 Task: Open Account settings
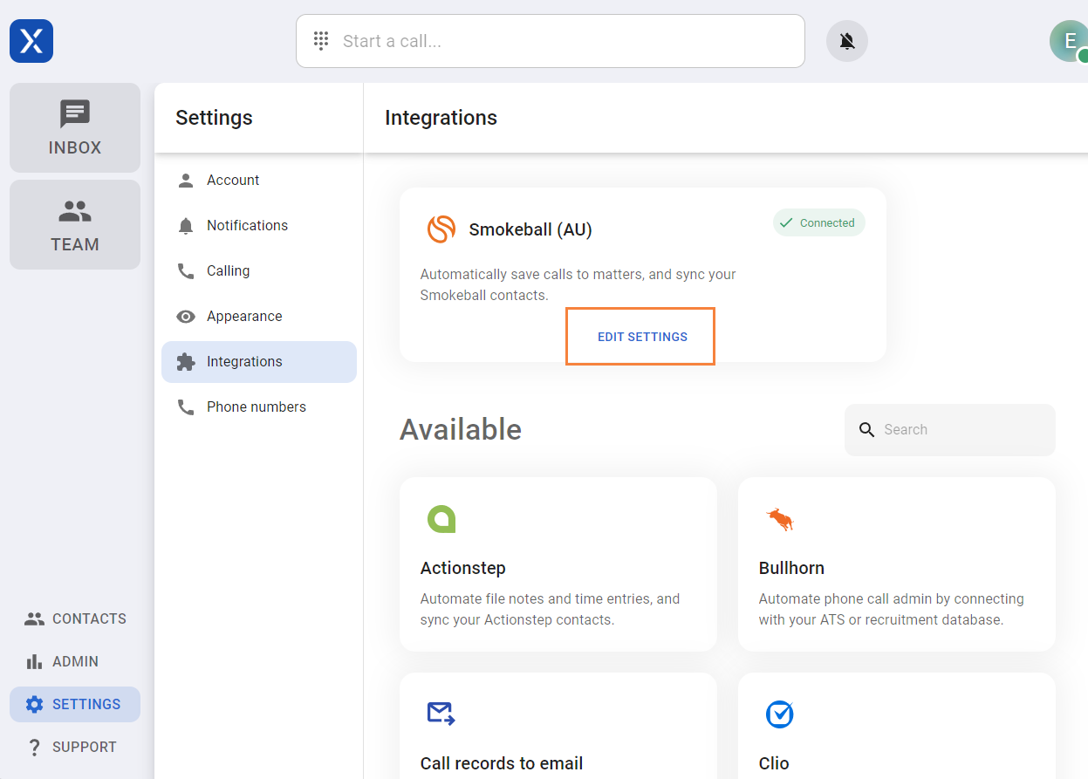259,181
